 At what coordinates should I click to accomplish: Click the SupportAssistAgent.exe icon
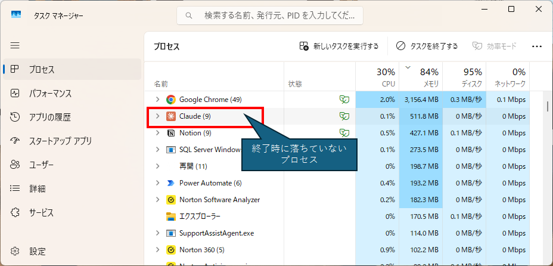171,233
